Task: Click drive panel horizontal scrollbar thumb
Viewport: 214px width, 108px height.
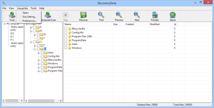Action: [12, 101]
